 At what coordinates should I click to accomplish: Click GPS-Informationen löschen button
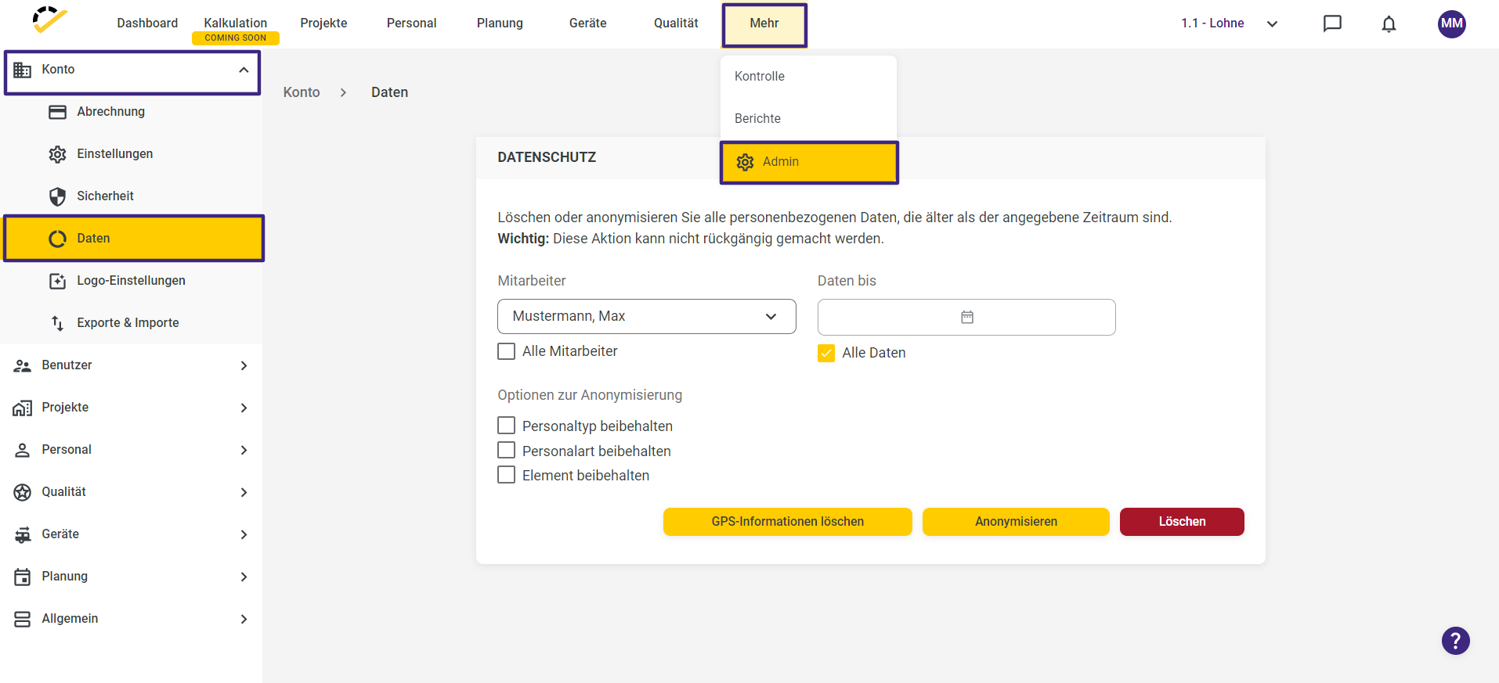(x=787, y=522)
